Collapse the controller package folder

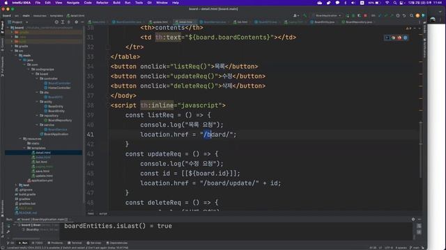[x=37, y=78]
